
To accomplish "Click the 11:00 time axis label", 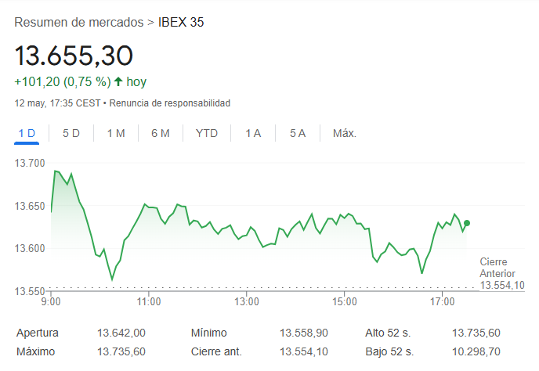I will coord(149,301).
